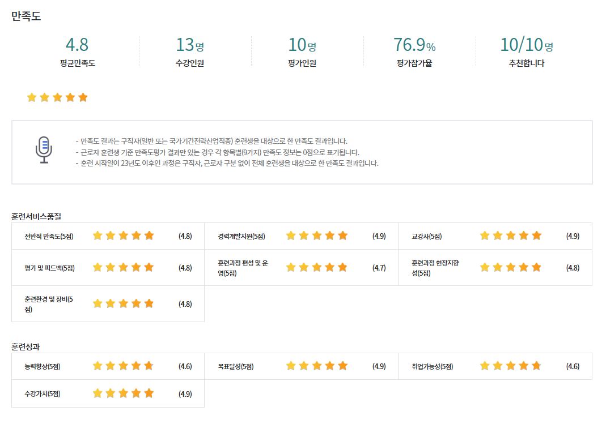Click the 13명 수강인원 figure
This screenshot has height=424, width=606.
click(x=189, y=45)
